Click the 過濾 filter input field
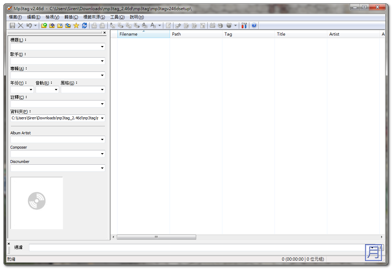The height and width of the screenshot is (269, 392). tap(196, 247)
